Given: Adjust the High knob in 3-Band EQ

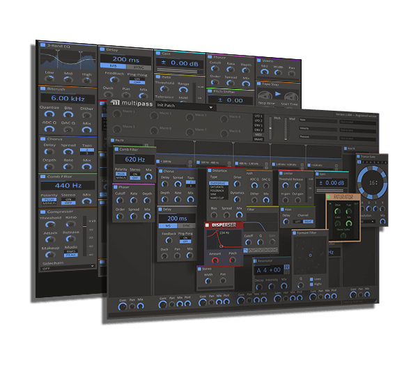Looking at the screenshot, I should click(86, 81).
